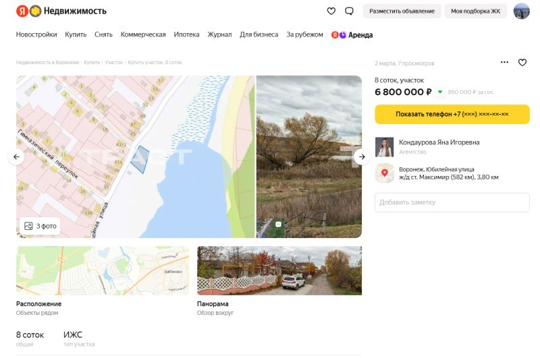Open the Панорама street view thumbnail
540x358 pixels.
tap(279, 271)
